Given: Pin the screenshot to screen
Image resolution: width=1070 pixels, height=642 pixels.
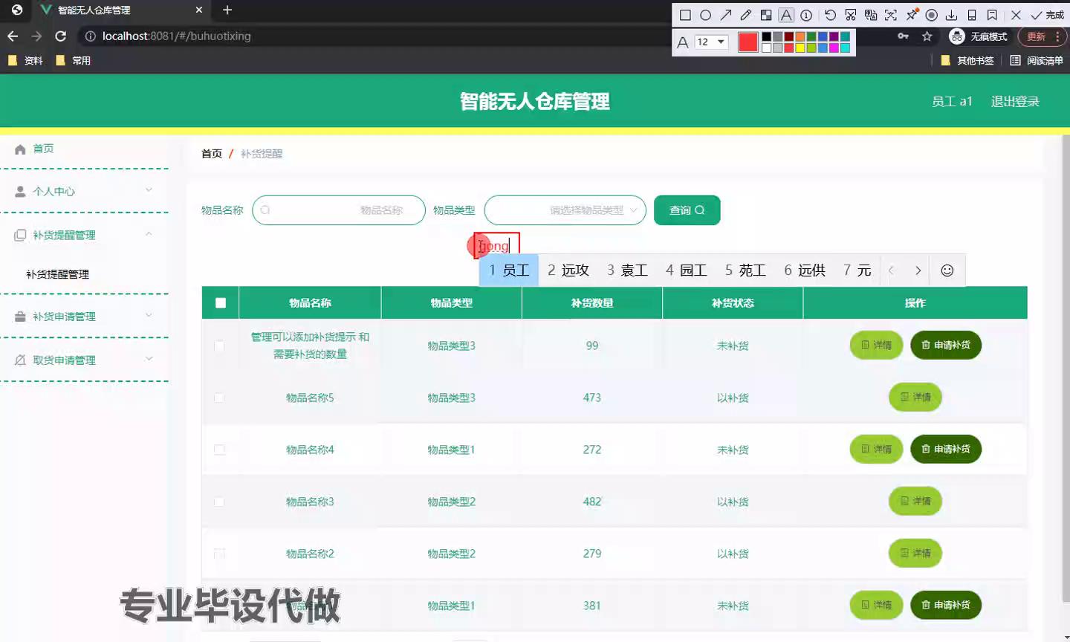Looking at the screenshot, I should coord(911,15).
